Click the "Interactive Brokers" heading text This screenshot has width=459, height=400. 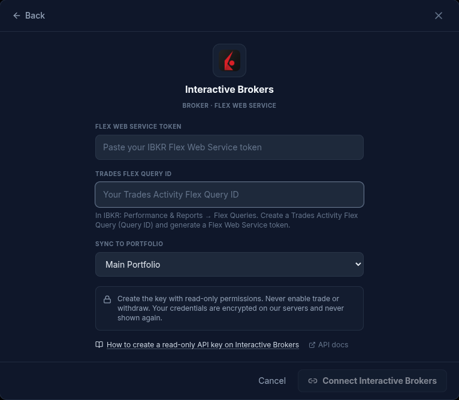pyautogui.click(x=230, y=89)
